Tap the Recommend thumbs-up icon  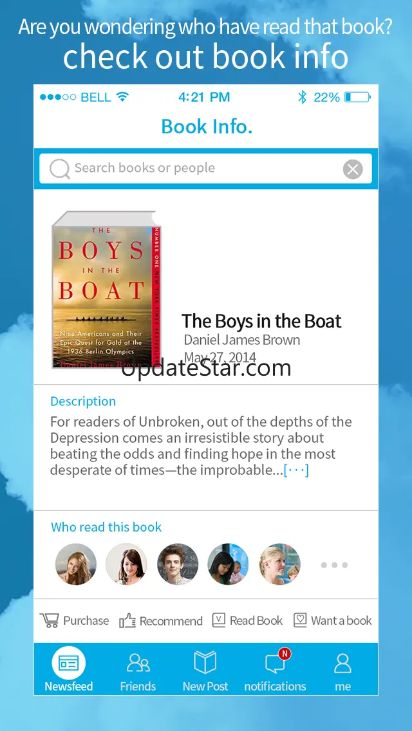pos(127,620)
